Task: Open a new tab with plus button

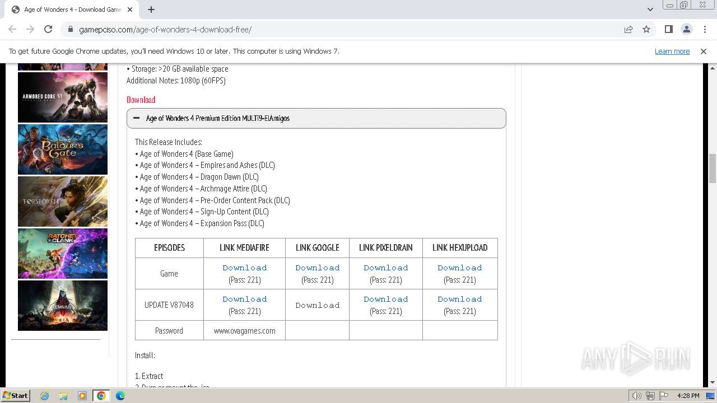Action: (x=151, y=10)
